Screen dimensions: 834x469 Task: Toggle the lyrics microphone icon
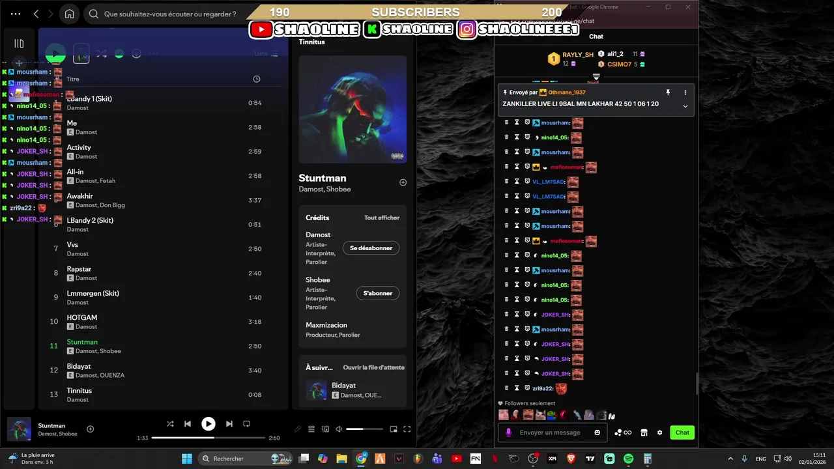[298, 429]
